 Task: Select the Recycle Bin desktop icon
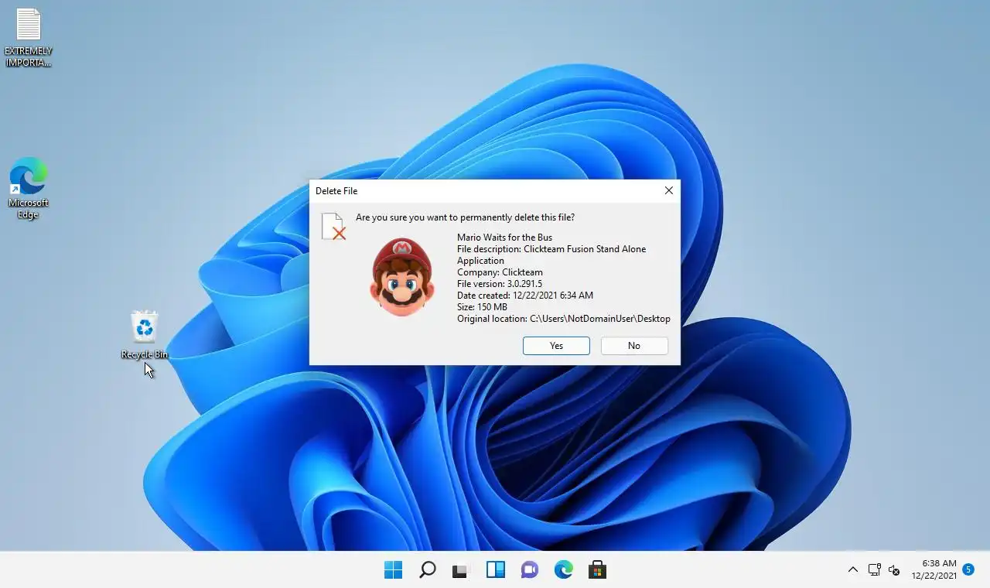tap(145, 335)
